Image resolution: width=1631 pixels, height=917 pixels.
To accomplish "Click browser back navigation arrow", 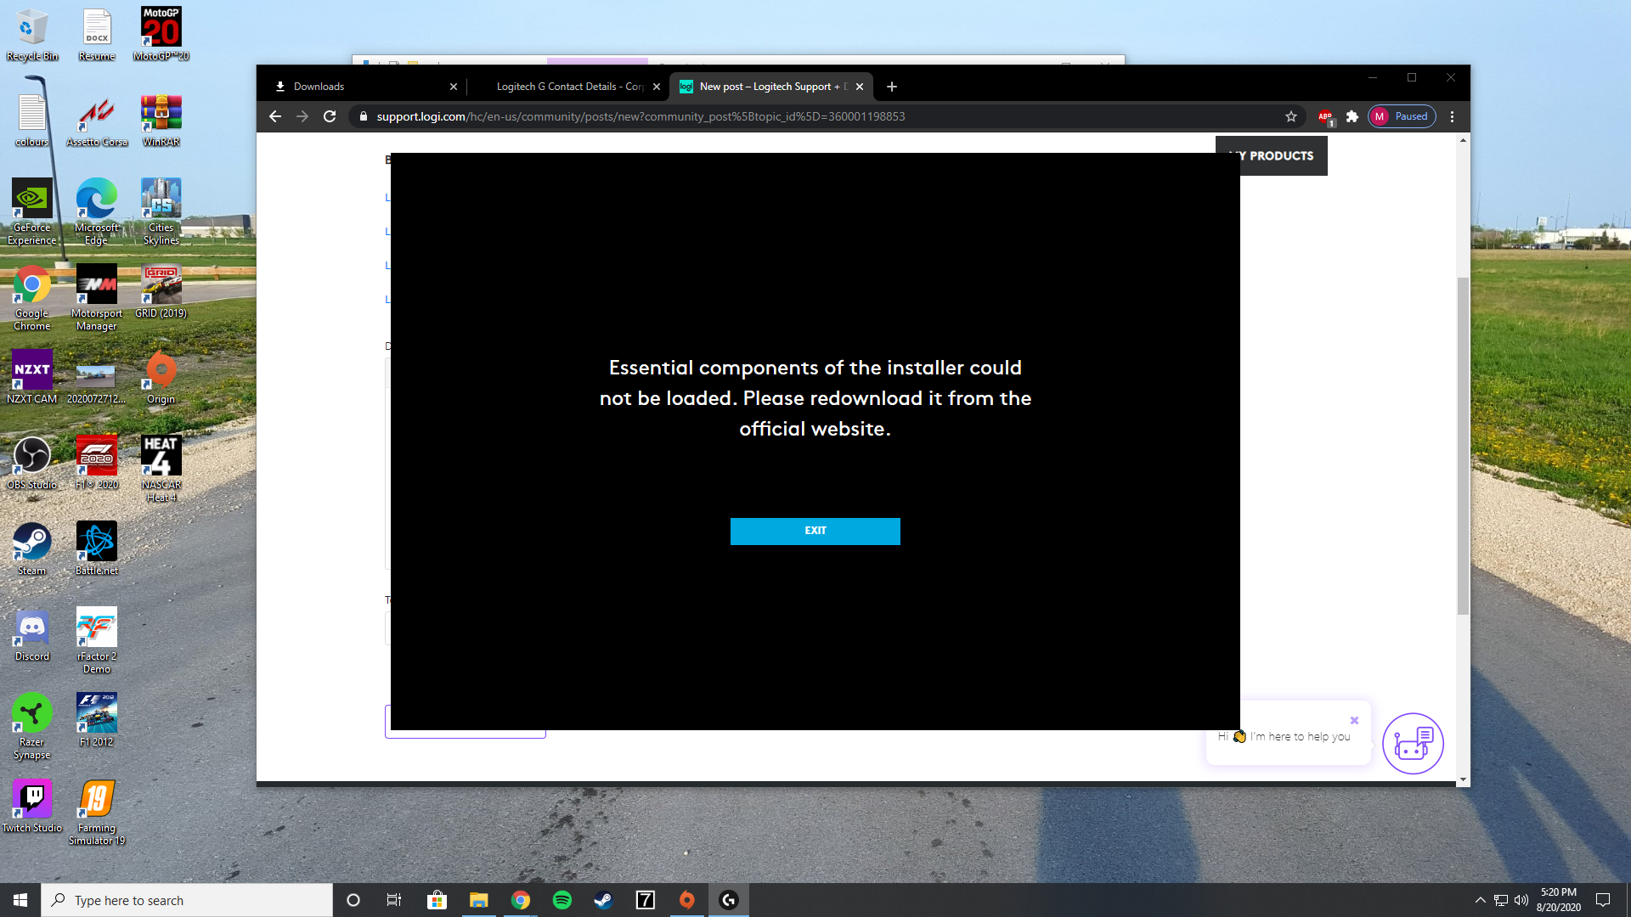I will (275, 116).
